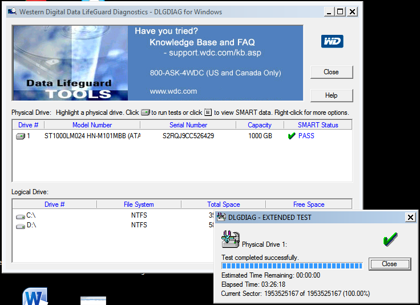This screenshot has width=420, height=305.
Task: Click the support.wdc.com/kb.asp text
Action: pyautogui.click(x=215, y=53)
